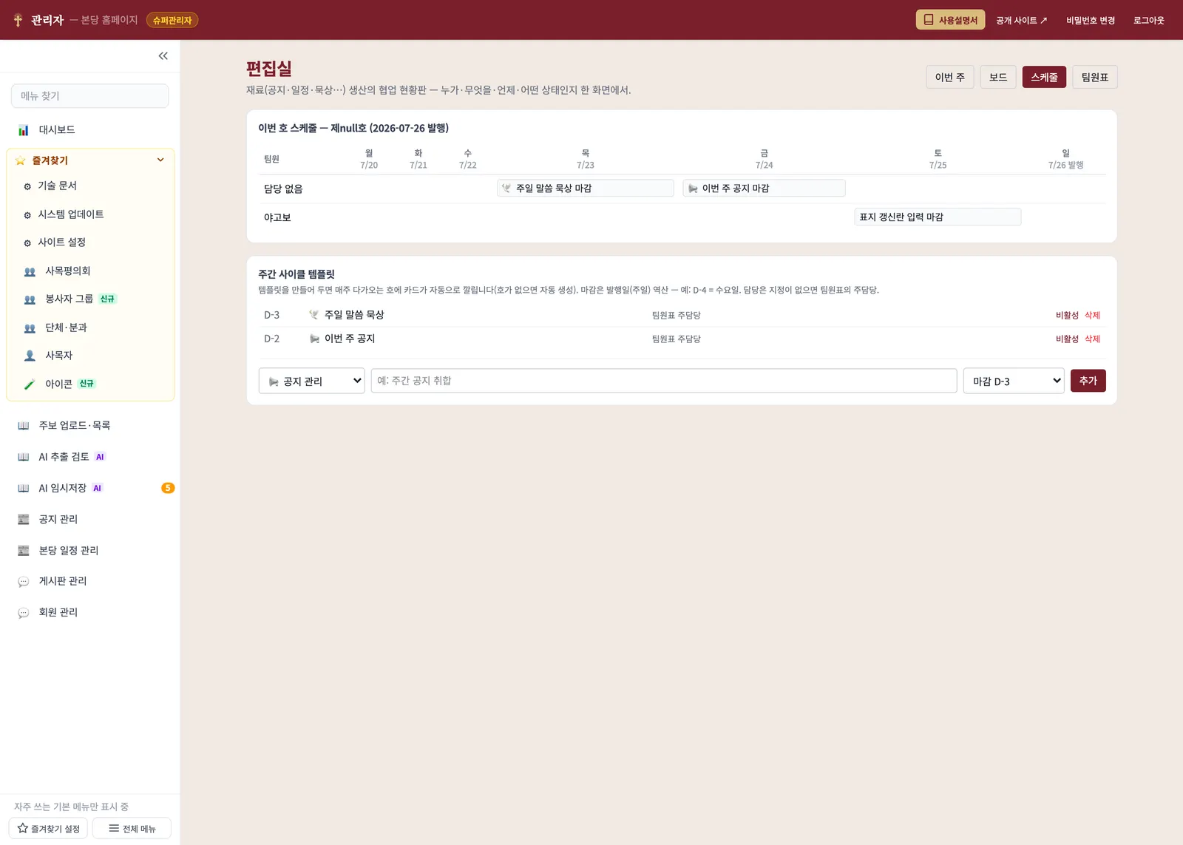Click the 추가 button to add template
Viewport: 1183px width, 845px height.
pyautogui.click(x=1088, y=381)
